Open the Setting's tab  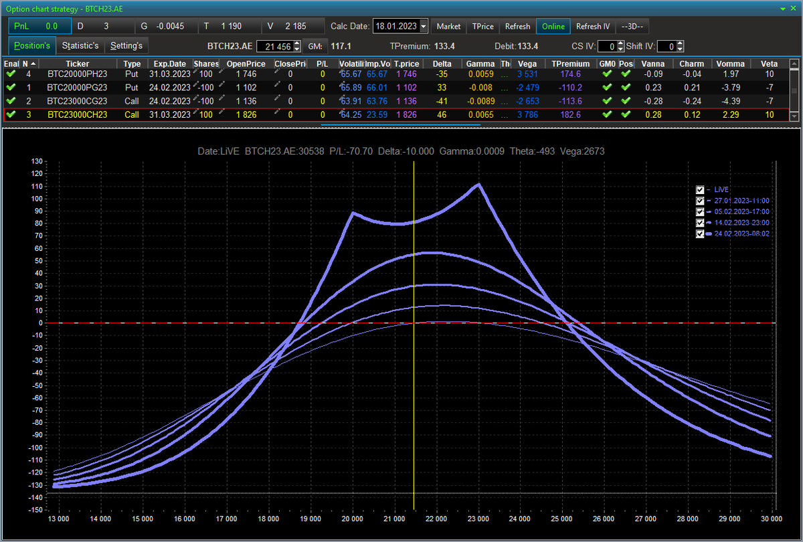click(x=126, y=46)
